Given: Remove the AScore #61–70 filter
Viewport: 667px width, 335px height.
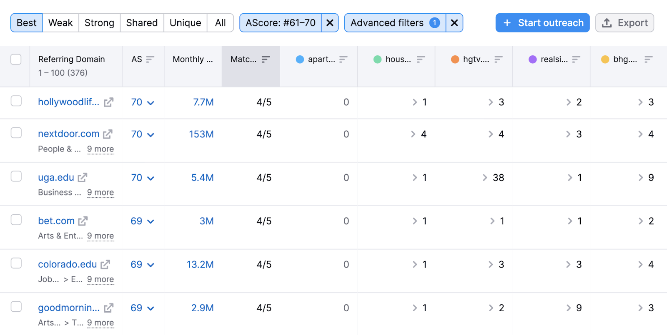Looking at the screenshot, I should (330, 23).
